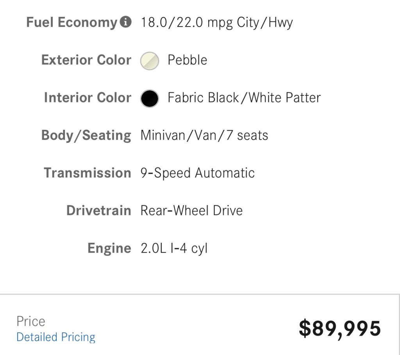Image resolution: width=400 pixels, height=355 pixels.
Task: Click the 2.0L I-4 cyl value
Action: tap(174, 248)
